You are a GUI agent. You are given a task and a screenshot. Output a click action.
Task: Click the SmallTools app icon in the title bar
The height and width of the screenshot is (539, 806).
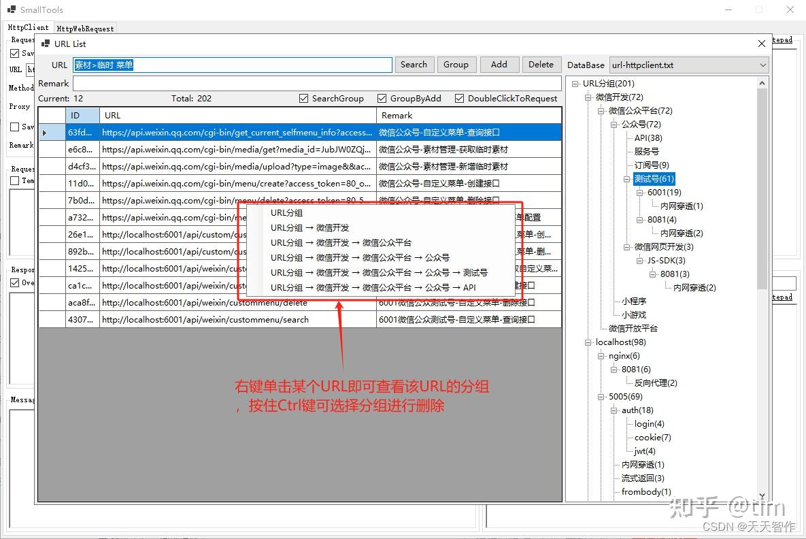click(x=12, y=10)
